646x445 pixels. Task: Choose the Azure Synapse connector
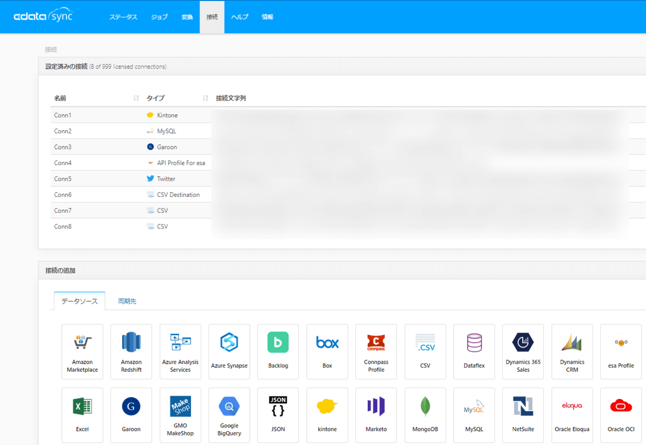point(229,351)
